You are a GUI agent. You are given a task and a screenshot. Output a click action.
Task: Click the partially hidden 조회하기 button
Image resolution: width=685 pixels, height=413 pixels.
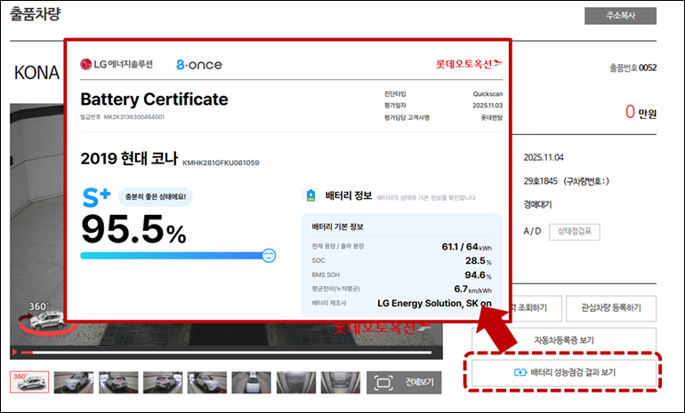click(x=536, y=308)
